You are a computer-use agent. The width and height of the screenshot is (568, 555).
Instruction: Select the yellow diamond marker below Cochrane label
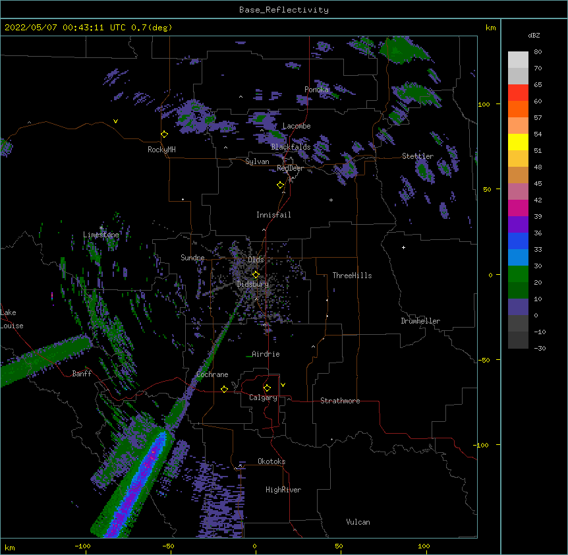[x=224, y=389]
